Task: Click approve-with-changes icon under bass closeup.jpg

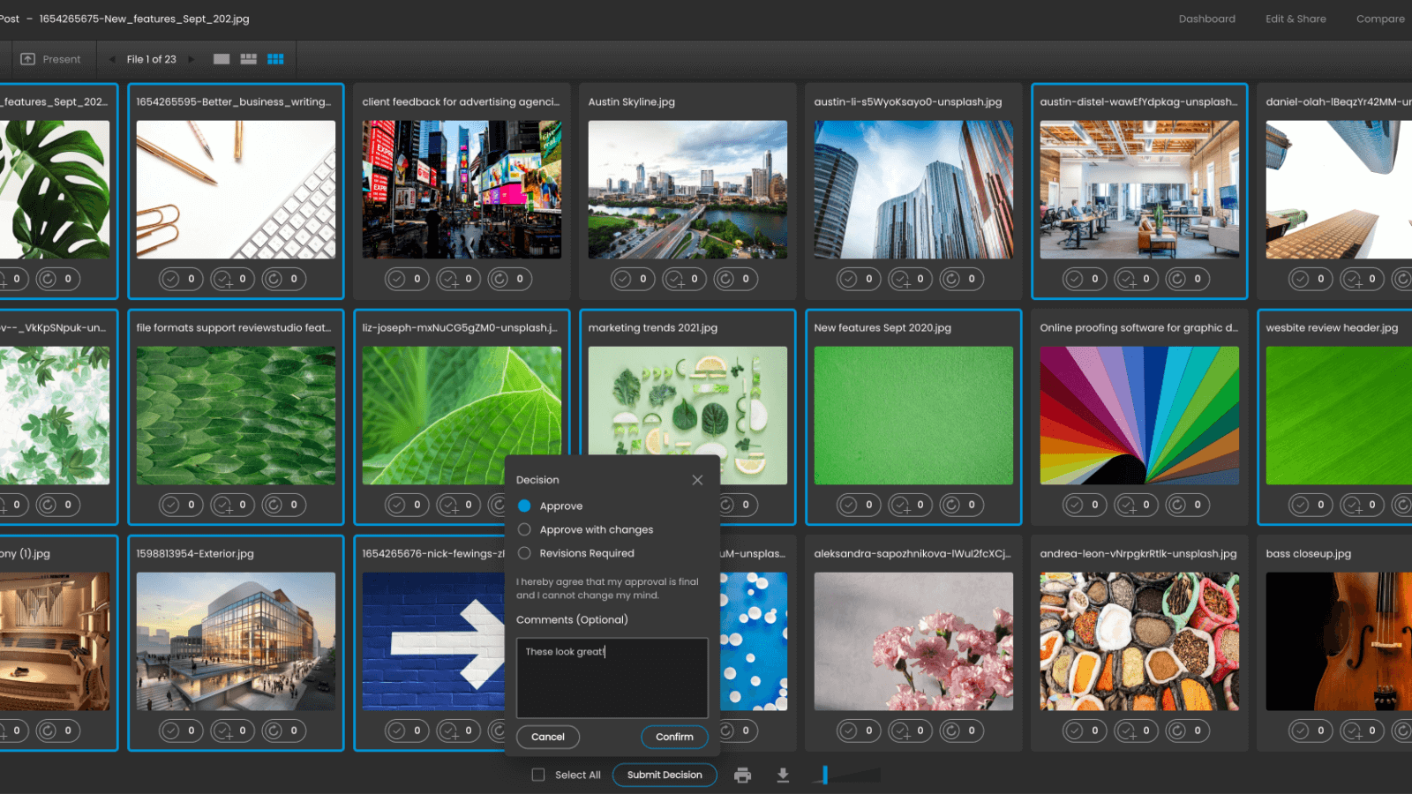Action: (1352, 730)
